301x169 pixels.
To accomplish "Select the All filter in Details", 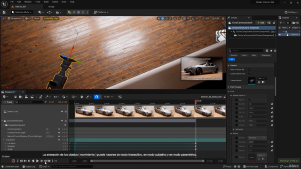I will pos(232,59).
